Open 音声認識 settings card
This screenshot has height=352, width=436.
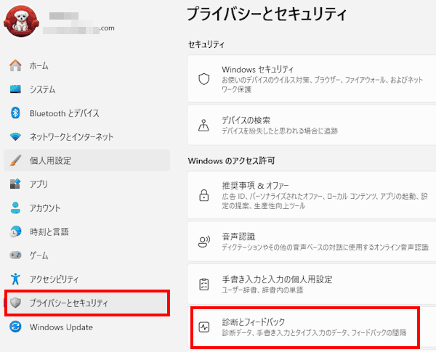tap(312, 242)
